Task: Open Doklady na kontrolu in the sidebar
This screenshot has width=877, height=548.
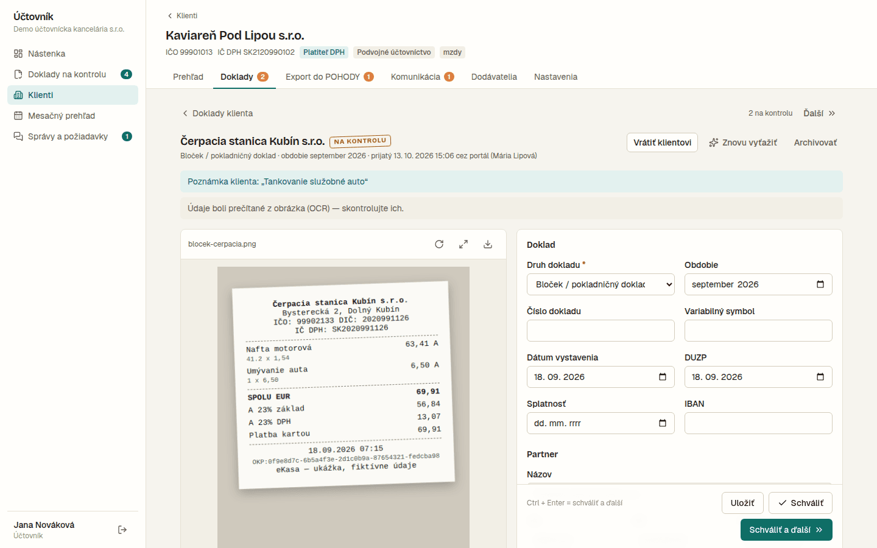Action: (72, 74)
